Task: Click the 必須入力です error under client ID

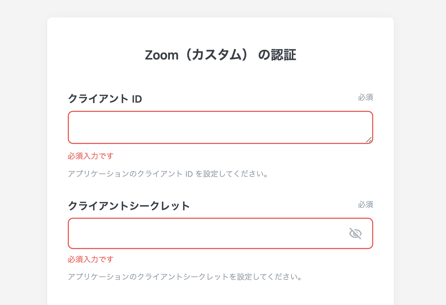Action: (90, 156)
